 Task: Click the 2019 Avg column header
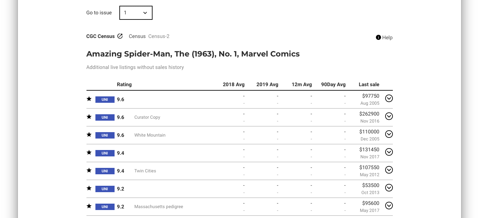coord(267,85)
